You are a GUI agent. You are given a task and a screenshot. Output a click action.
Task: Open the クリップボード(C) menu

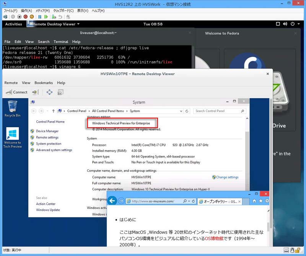[x=63, y=11]
